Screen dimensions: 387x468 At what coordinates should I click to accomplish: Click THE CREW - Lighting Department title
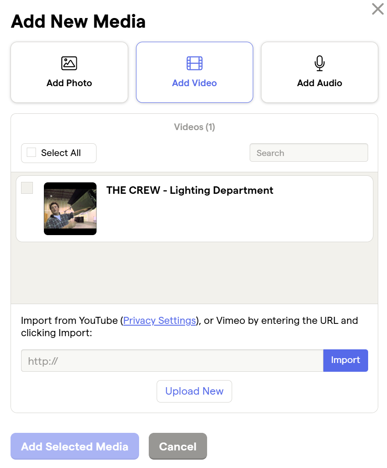click(190, 190)
